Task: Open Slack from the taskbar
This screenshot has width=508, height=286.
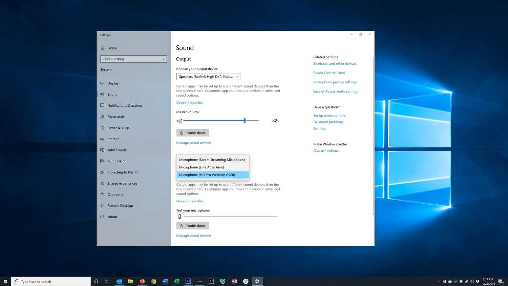Action: tap(246, 281)
